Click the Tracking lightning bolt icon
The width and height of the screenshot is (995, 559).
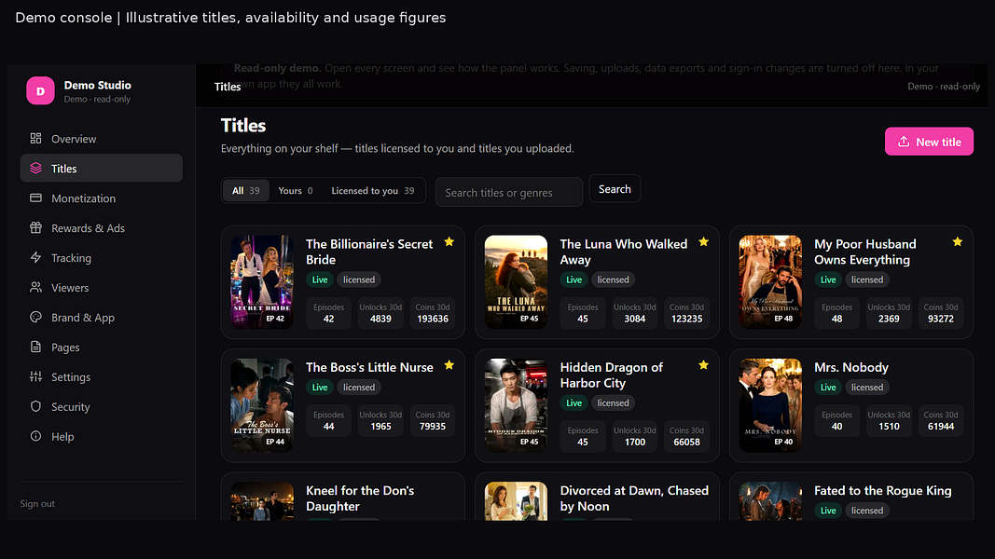tap(35, 257)
